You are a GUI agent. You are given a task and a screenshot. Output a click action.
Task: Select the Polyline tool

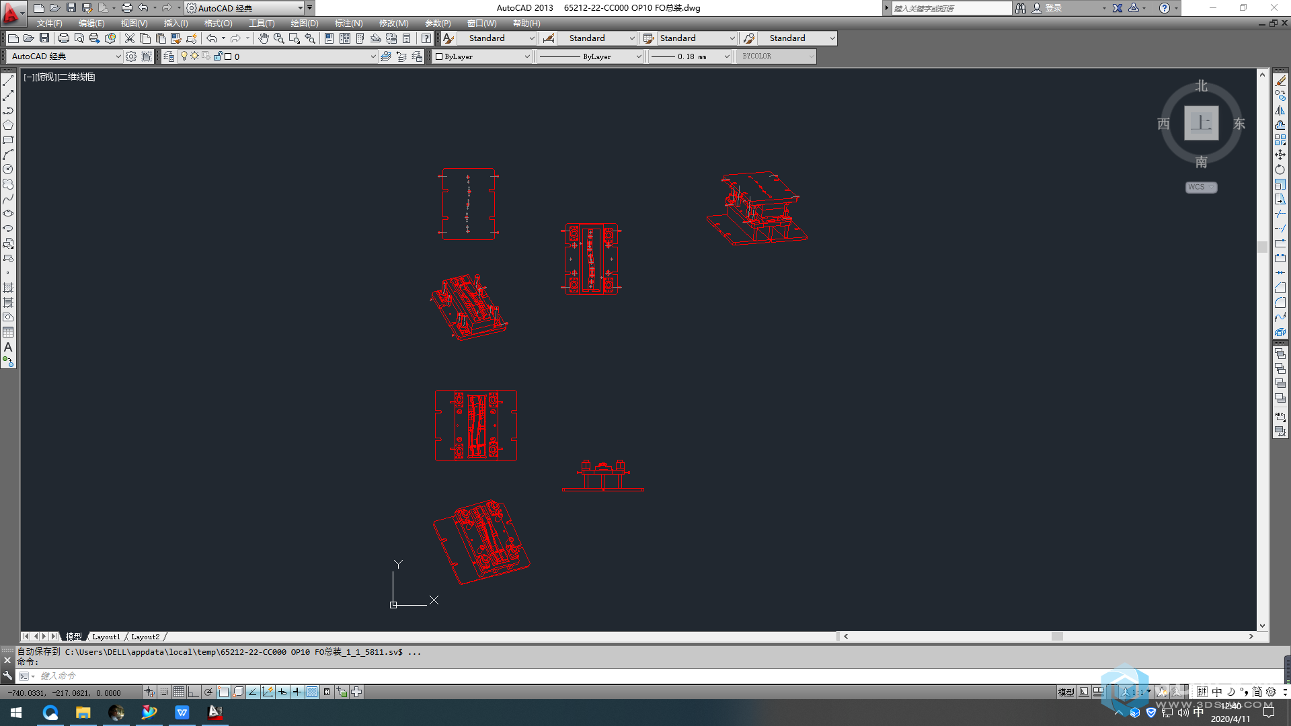(x=8, y=110)
